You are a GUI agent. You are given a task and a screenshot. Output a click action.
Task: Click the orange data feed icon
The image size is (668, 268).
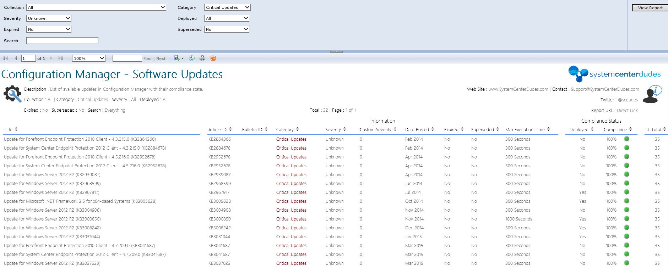click(x=213, y=58)
